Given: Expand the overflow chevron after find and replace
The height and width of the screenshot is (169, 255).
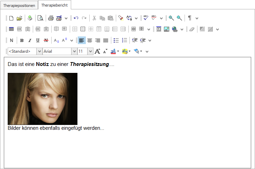Looking at the screenshot, I should pos(136,18).
